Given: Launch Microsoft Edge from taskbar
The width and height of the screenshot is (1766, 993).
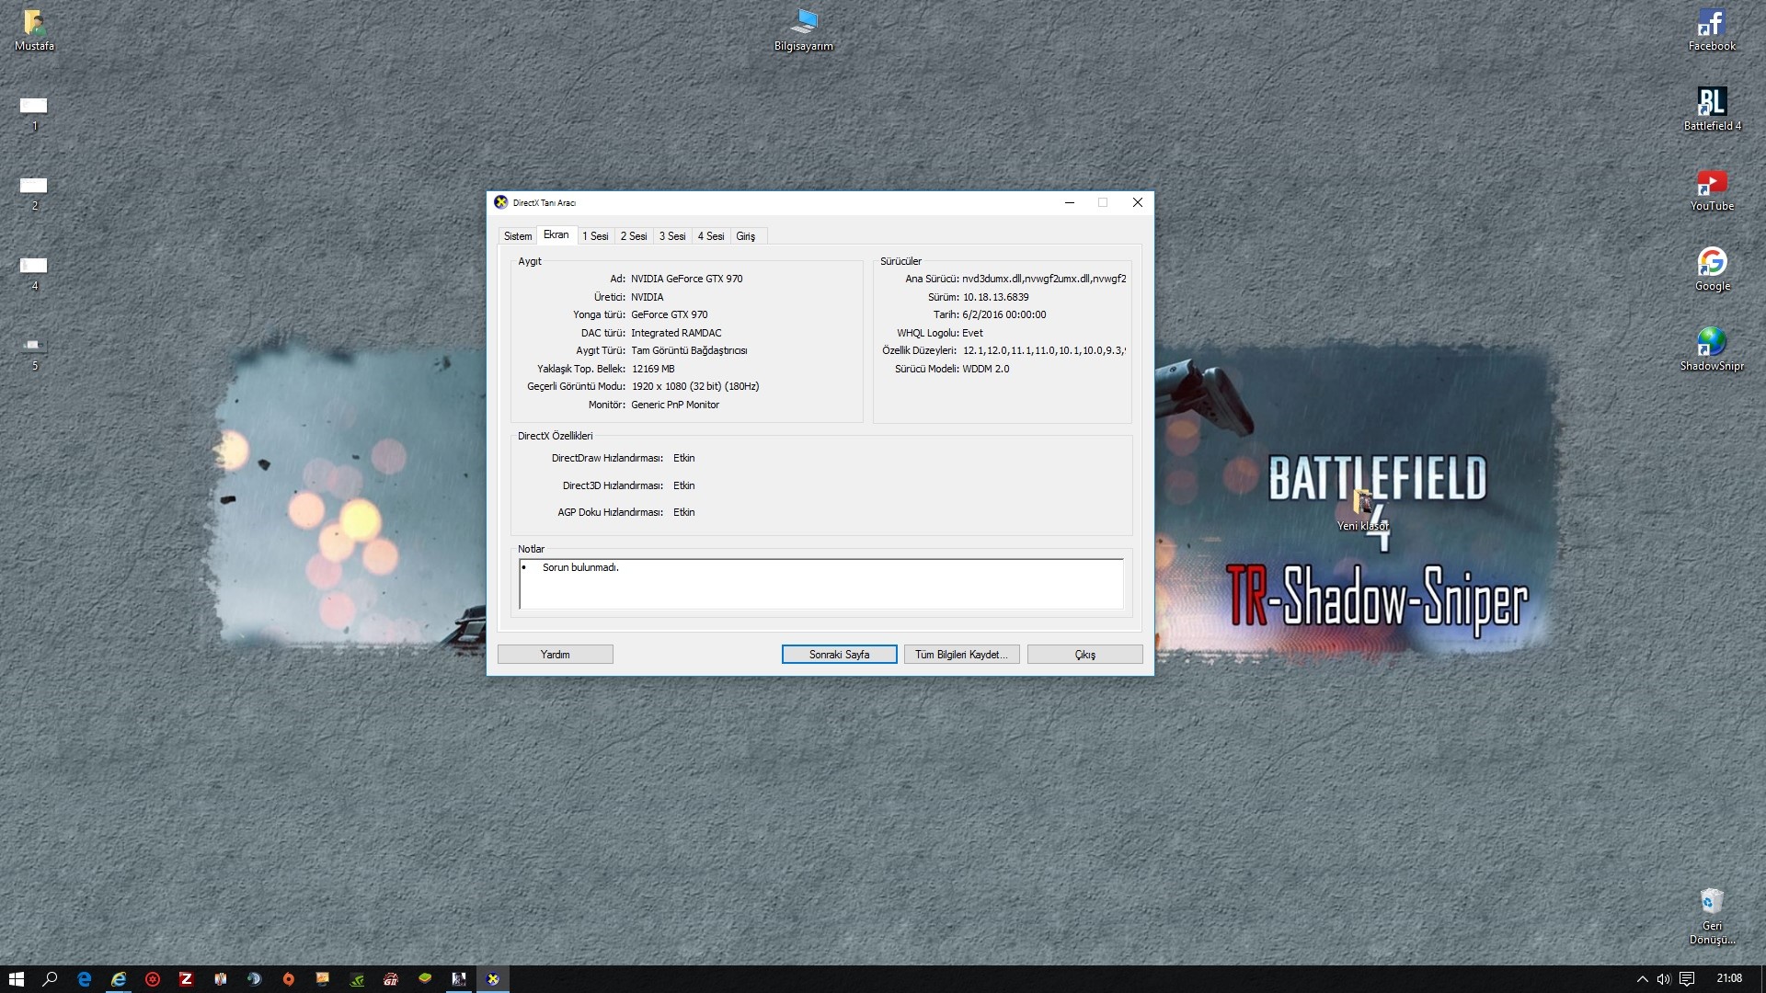Looking at the screenshot, I should 85,979.
